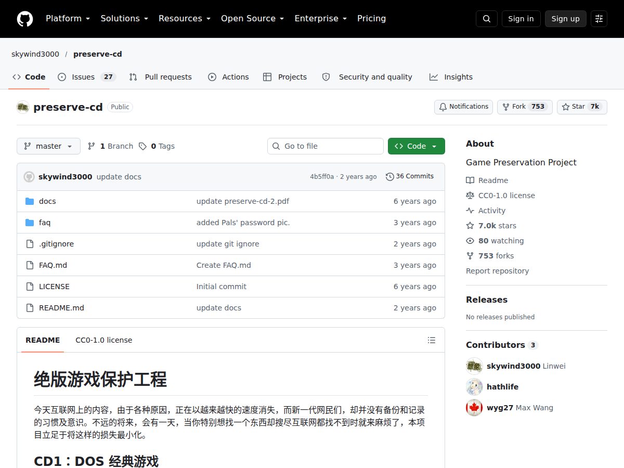
Task: Expand the Open Source menu
Action: pyautogui.click(x=253, y=19)
